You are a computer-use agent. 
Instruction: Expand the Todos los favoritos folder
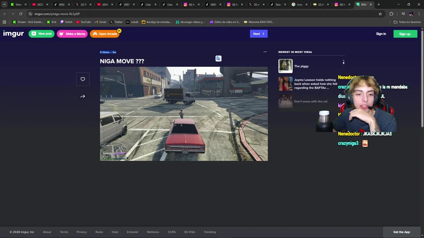tap(407, 22)
